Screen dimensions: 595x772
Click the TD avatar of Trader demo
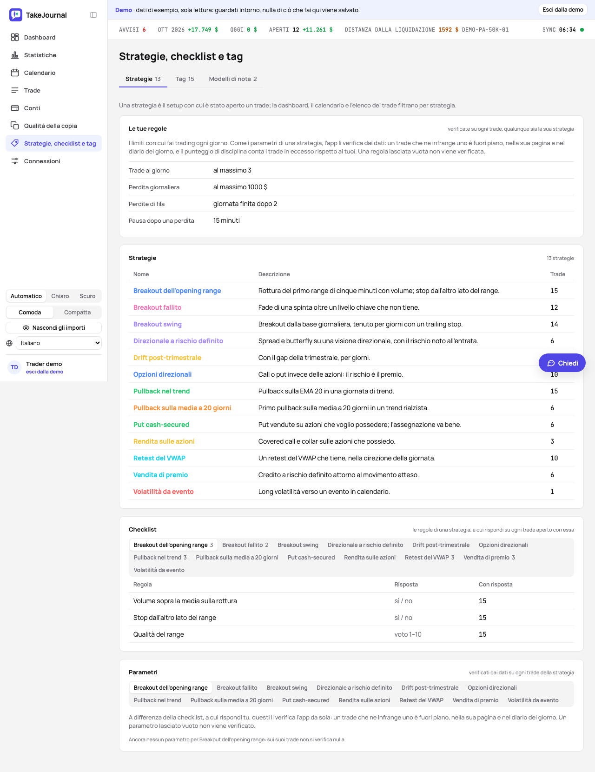click(x=14, y=367)
